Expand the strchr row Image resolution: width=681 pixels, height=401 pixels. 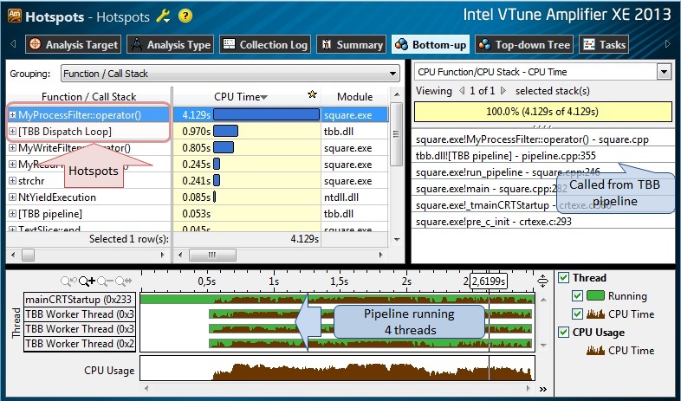pos(12,180)
